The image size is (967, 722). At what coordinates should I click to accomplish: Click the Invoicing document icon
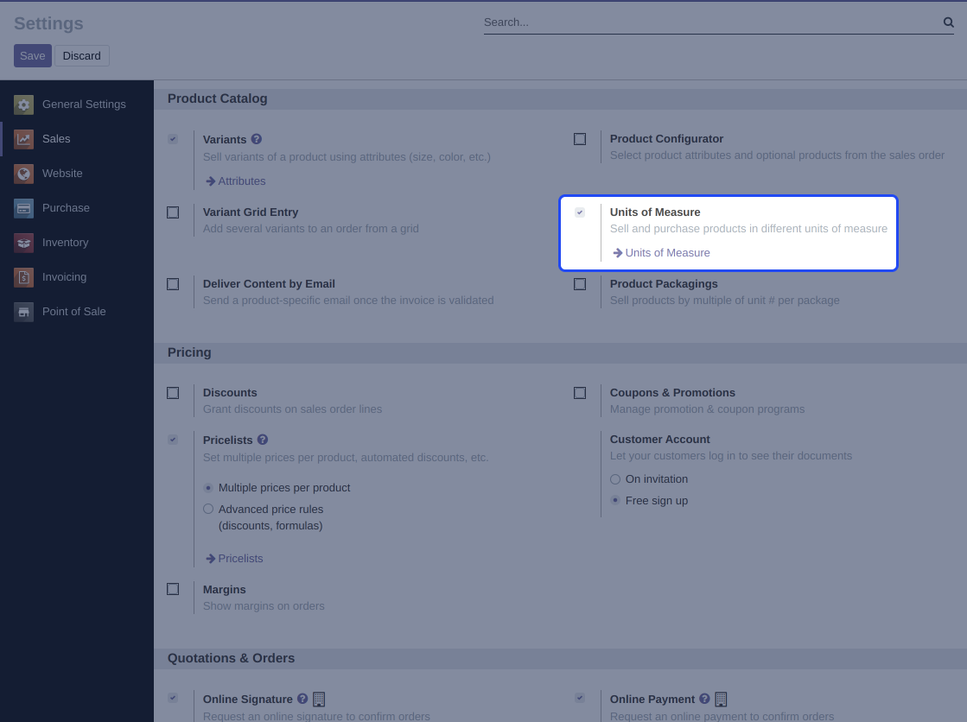click(24, 277)
